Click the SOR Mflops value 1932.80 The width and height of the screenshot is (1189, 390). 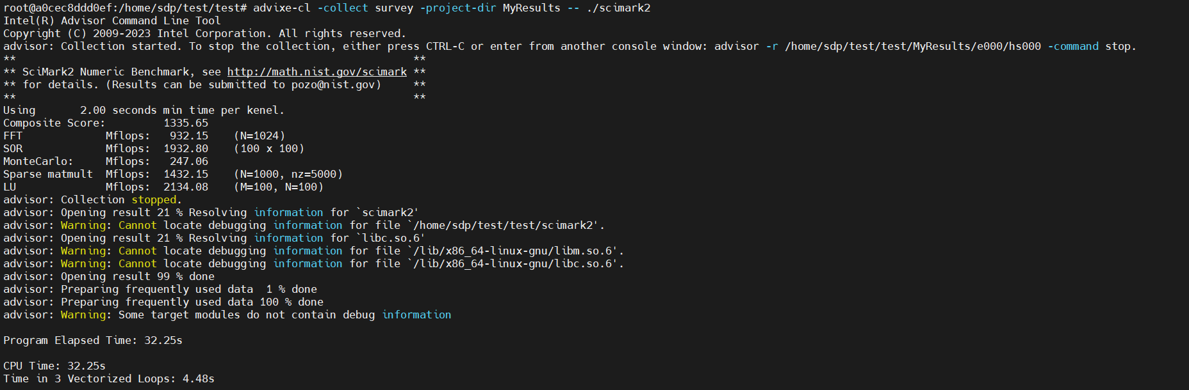tap(186, 148)
